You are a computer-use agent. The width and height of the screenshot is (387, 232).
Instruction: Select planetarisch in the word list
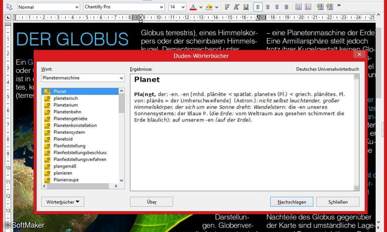click(x=65, y=98)
